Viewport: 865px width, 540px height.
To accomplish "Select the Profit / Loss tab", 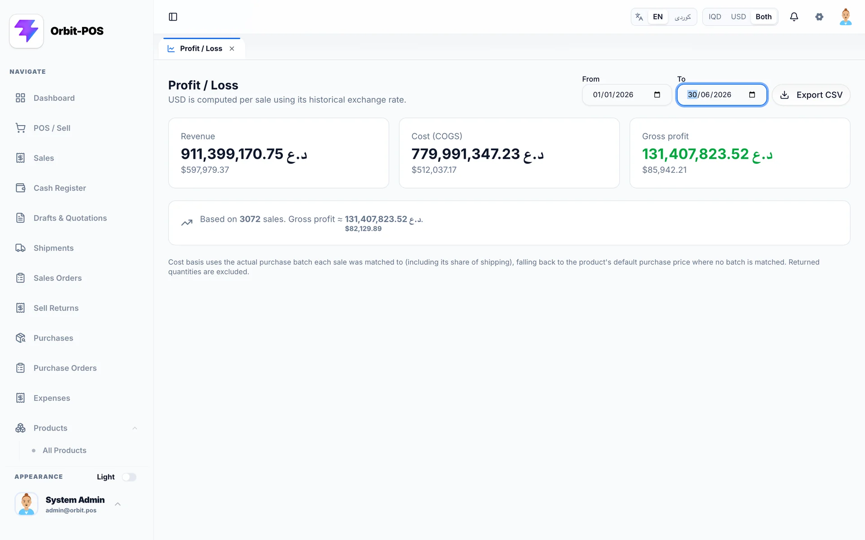I will 201,49.
